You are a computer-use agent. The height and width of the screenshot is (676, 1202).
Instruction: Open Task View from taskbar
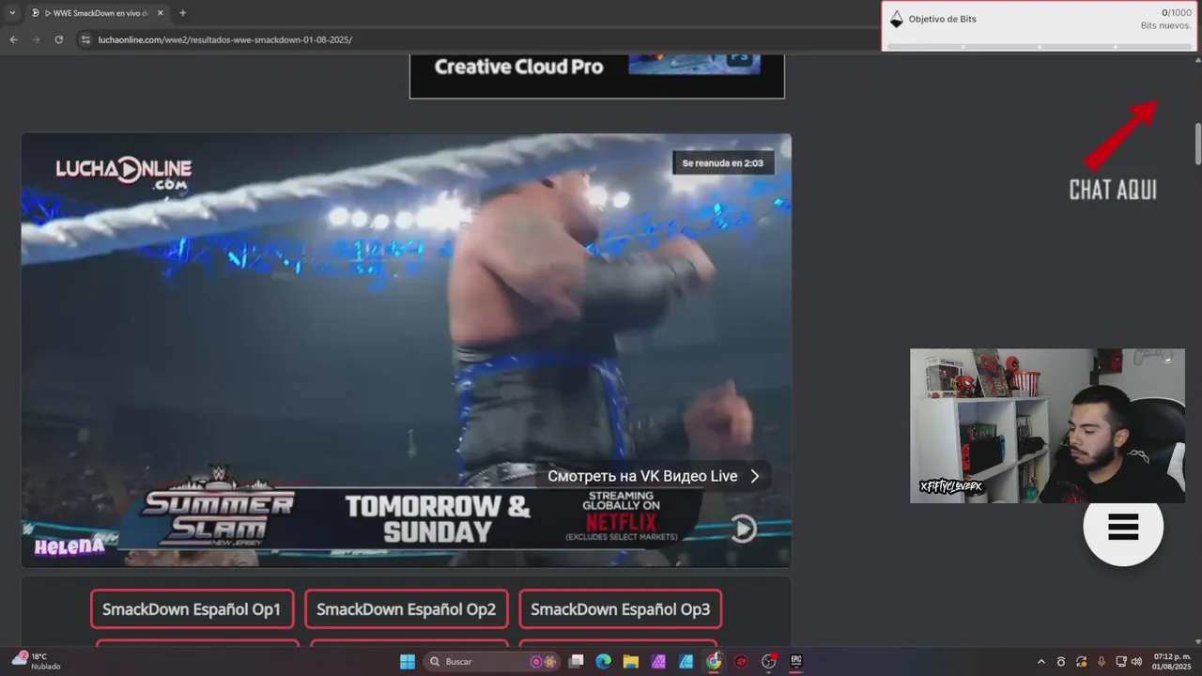coord(577,662)
